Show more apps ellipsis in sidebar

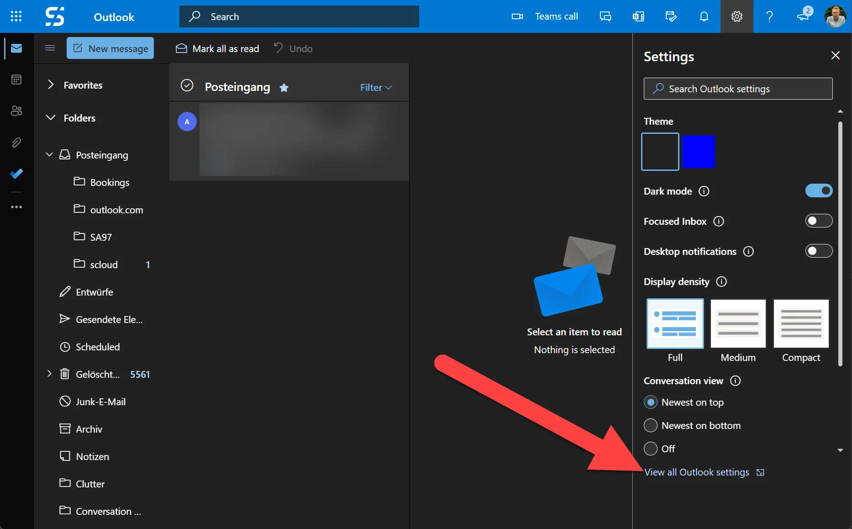coord(16,207)
